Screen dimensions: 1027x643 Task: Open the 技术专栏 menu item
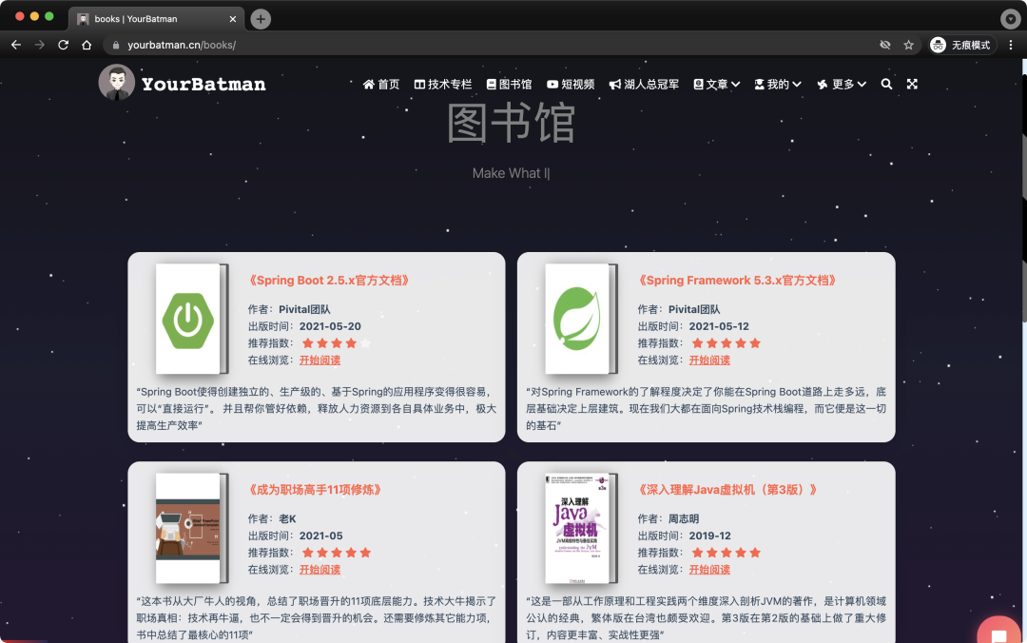click(443, 84)
